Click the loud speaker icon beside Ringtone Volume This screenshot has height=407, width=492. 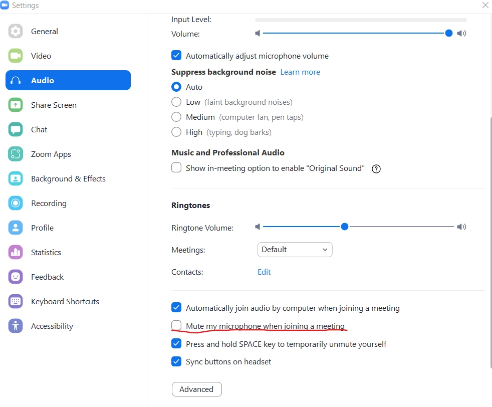pyautogui.click(x=461, y=227)
